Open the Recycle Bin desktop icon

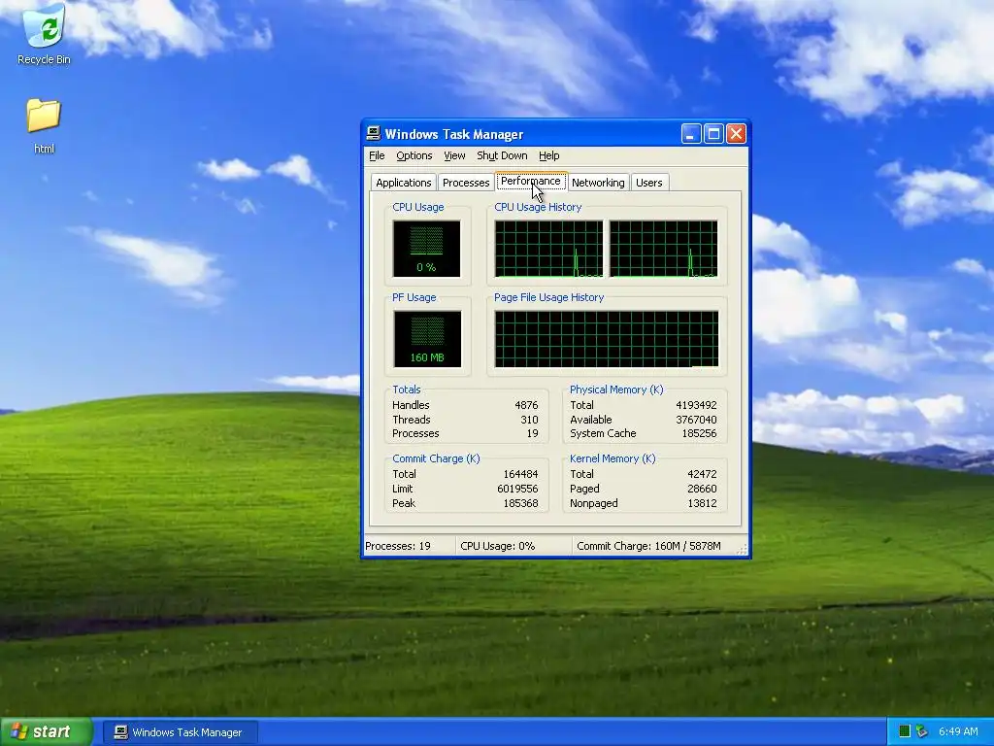44,35
